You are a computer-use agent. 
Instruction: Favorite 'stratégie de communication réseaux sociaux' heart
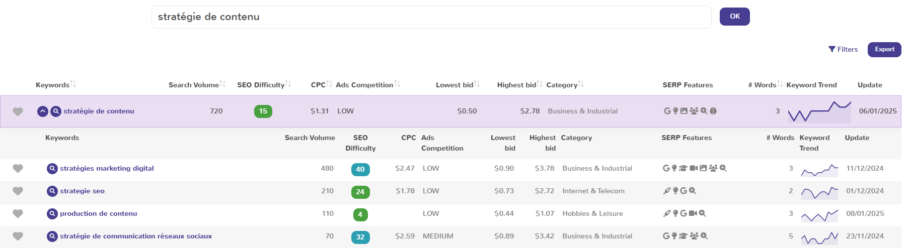[x=18, y=236]
